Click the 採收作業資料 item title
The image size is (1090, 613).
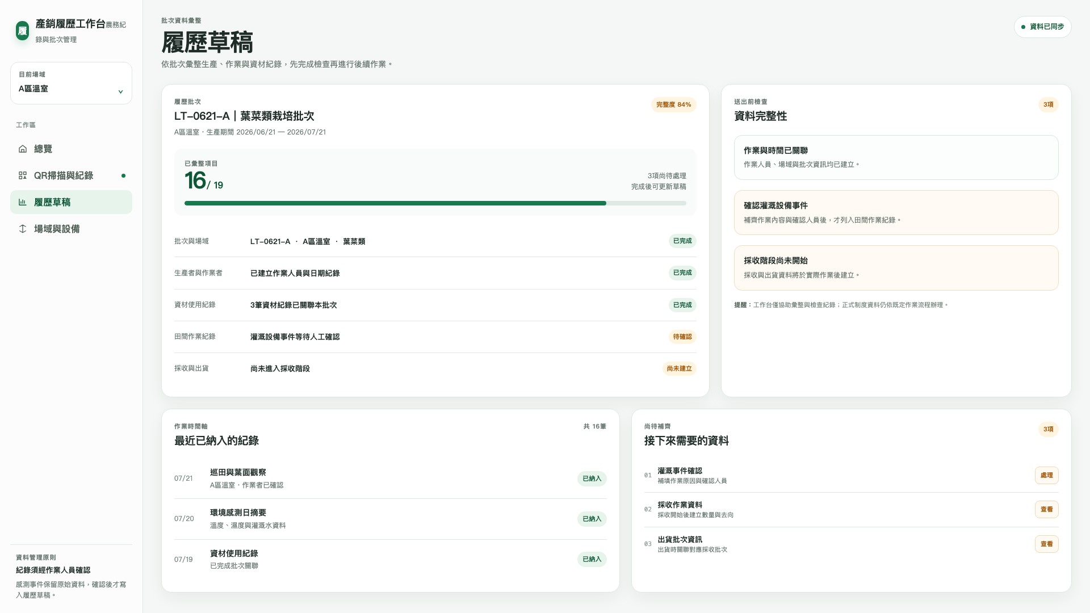pyautogui.click(x=680, y=505)
